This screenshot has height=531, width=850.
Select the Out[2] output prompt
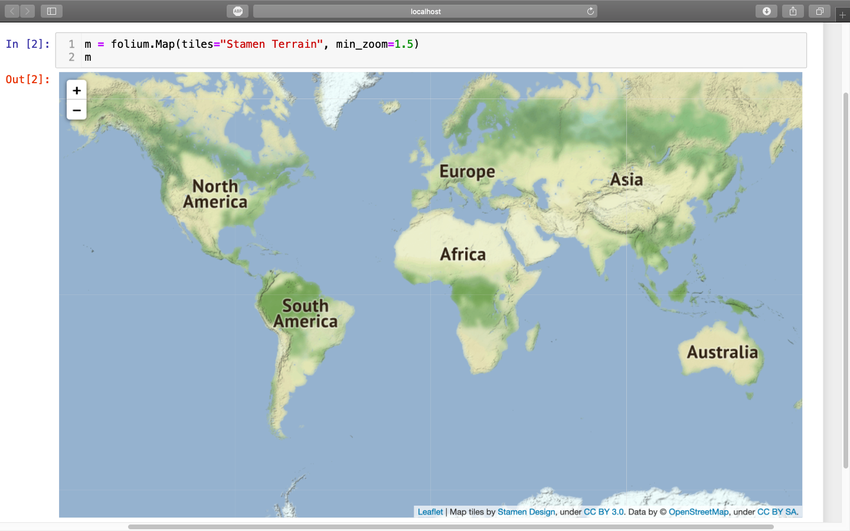[x=28, y=80]
